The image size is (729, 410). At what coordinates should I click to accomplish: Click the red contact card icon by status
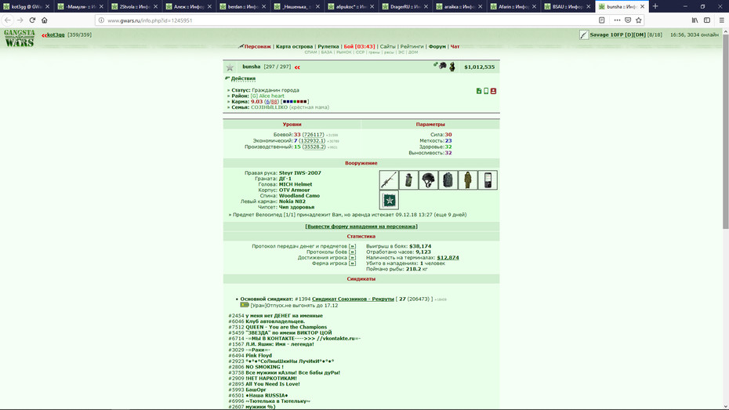[493, 91]
